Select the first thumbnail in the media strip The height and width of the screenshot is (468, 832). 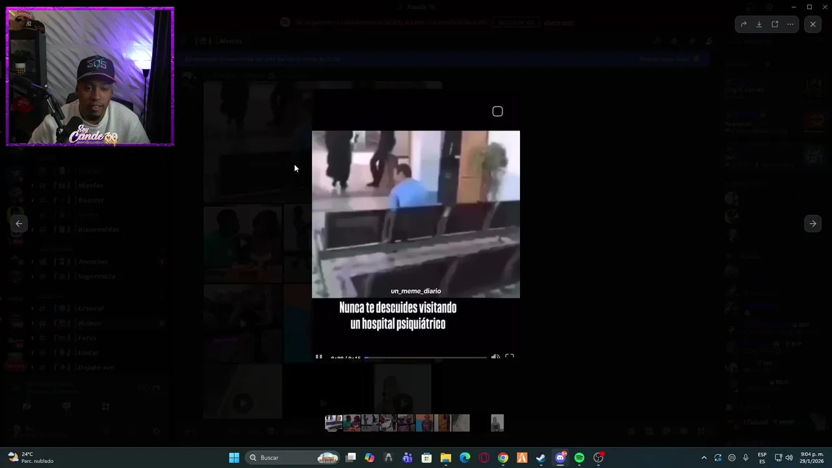tap(333, 423)
